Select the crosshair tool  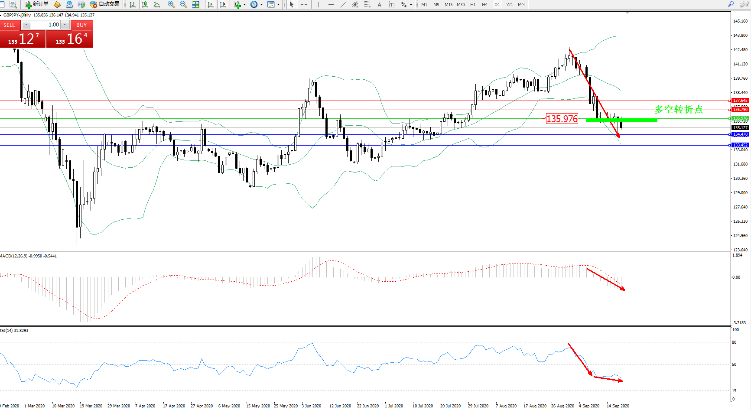point(304,4)
